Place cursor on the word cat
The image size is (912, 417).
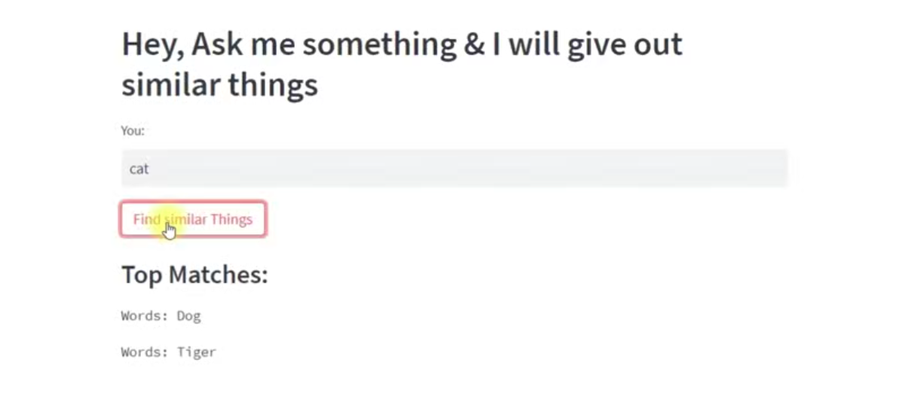[x=139, y=169]
